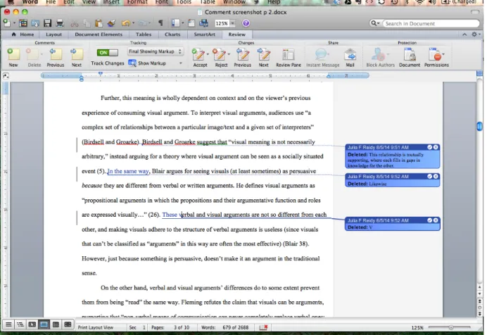Open the Charts tab
The image size is (487, 335).
click(172, 34)
